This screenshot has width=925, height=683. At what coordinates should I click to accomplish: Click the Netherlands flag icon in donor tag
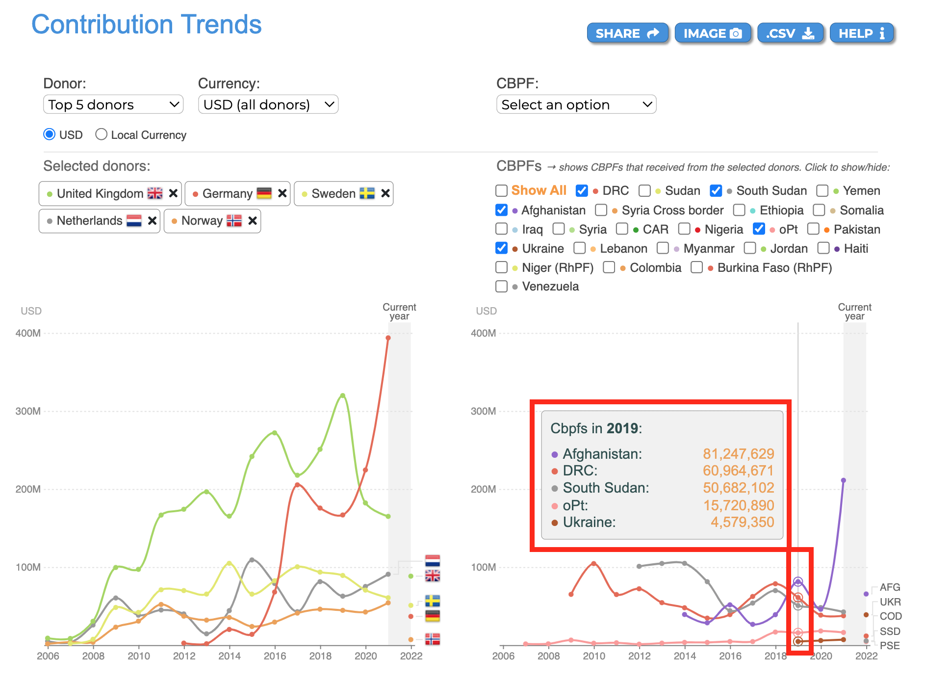134,221
